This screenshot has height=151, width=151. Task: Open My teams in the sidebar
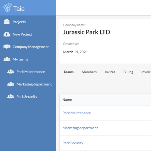tap(20, 59)
